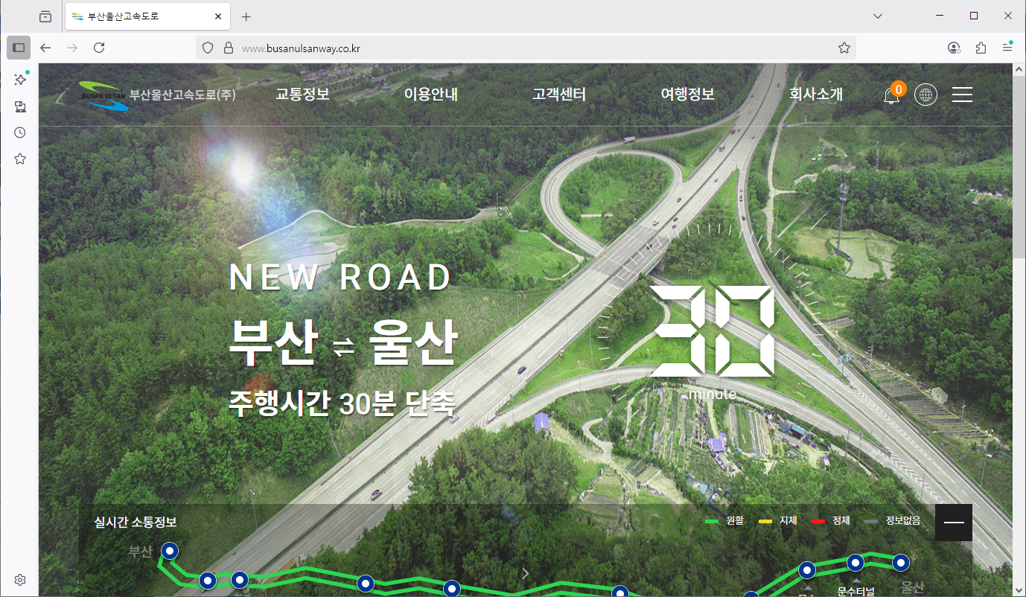Click the globe language selector icon

pos(925,95)
